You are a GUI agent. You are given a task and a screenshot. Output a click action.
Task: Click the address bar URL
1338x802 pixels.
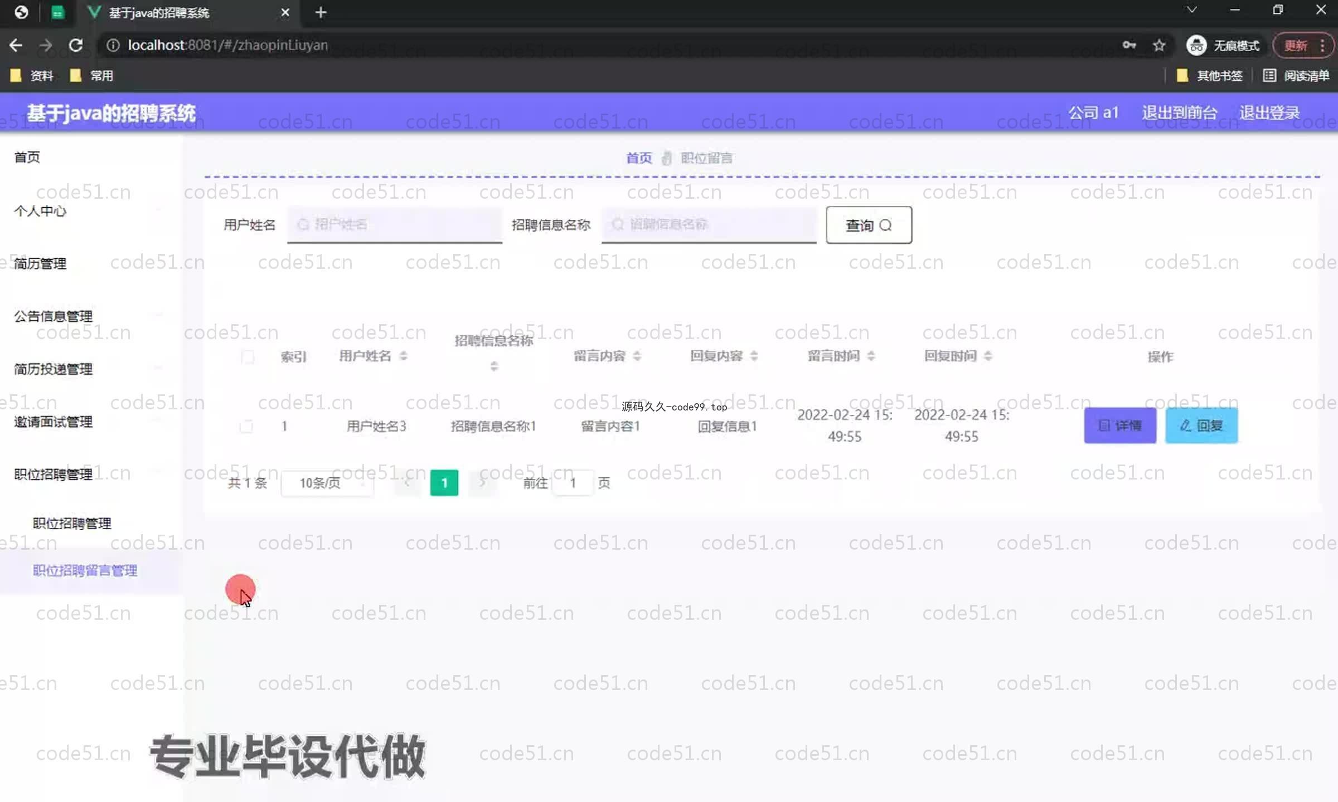pos(228,45)
